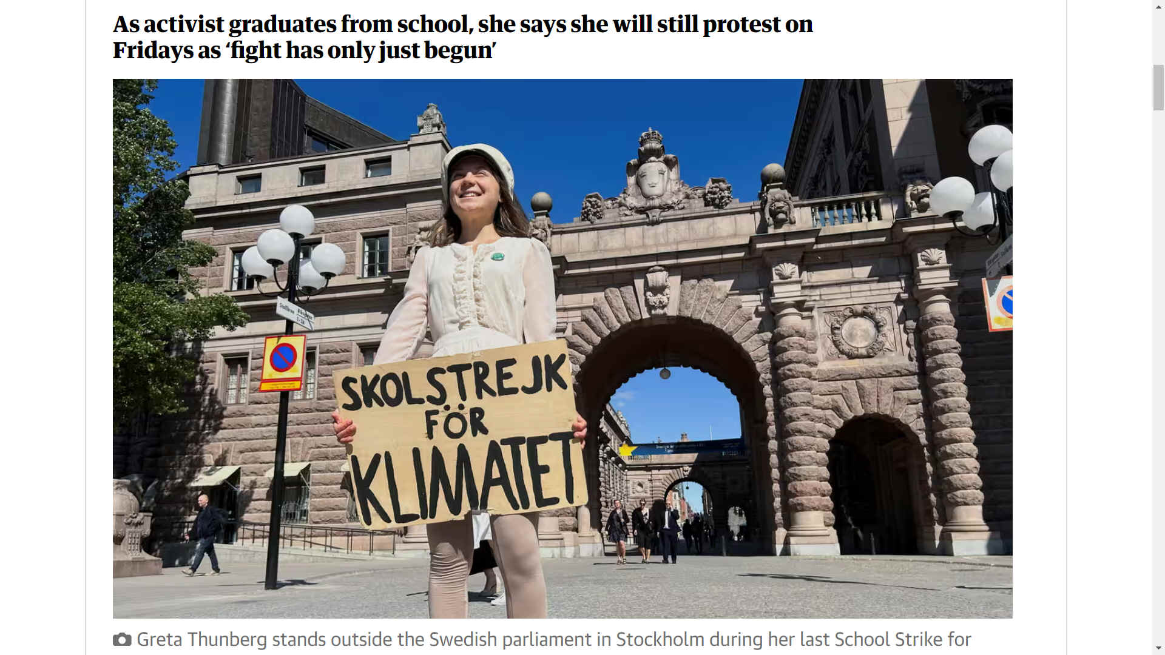Click the green badge on the white blouse

498,257
